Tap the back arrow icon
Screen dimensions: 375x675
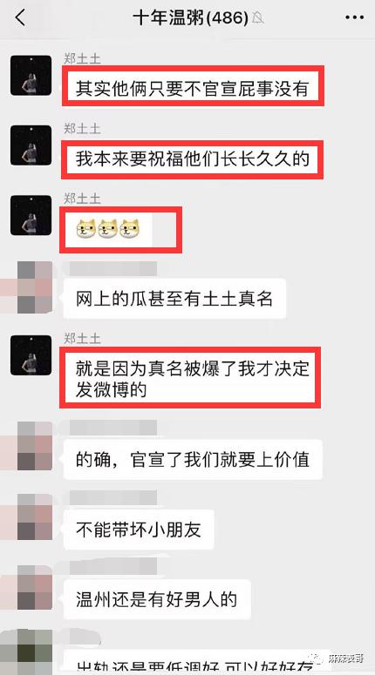(x=20, y=17)
